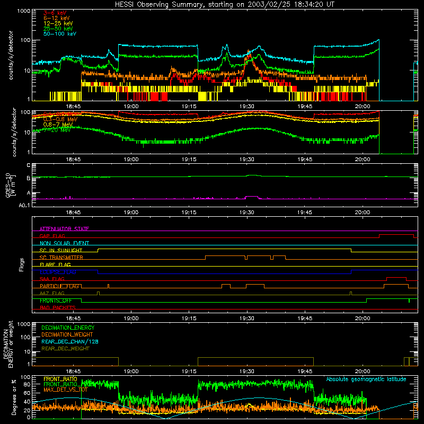Select the 3-6 keV legend label
Viewport: 424px width, 424px height.
click(x=55, y=13)
